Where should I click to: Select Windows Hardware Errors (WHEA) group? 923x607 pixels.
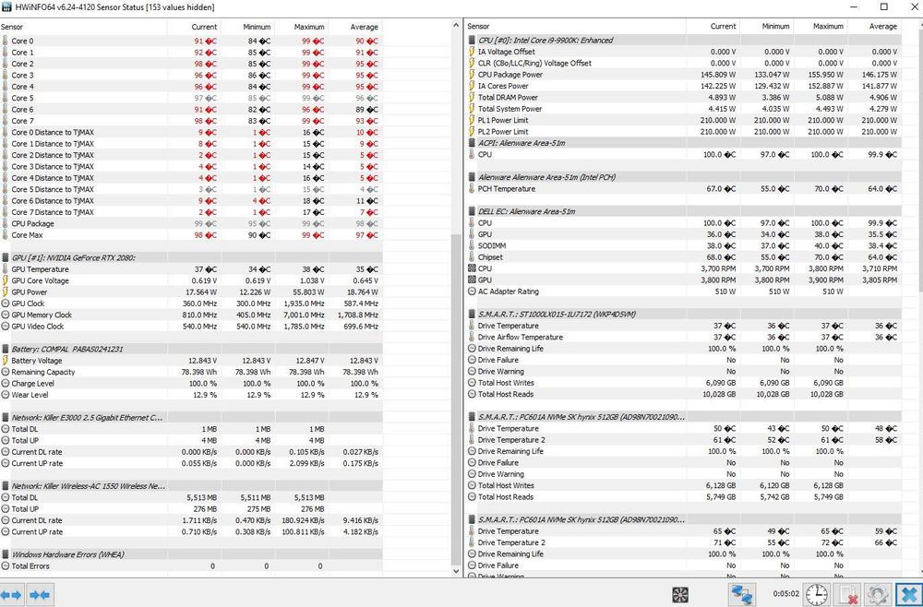(x=67, y=554)
